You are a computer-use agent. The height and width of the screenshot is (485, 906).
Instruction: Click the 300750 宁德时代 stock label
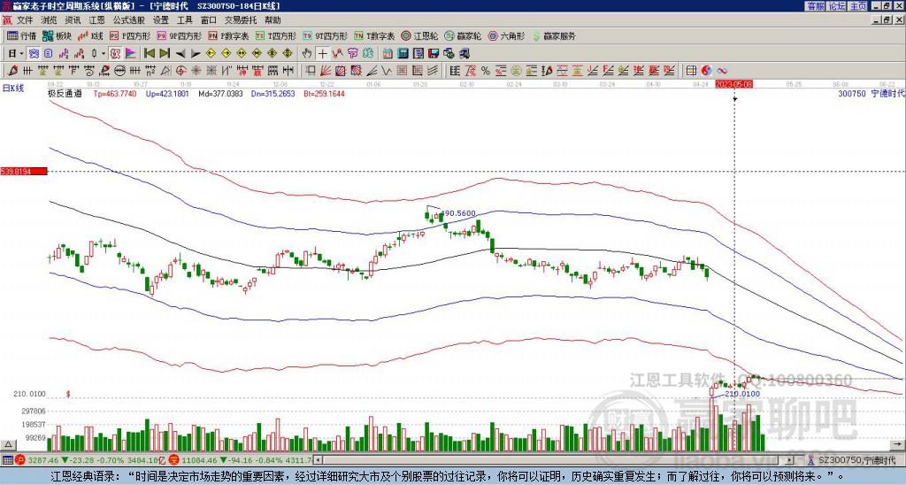(871, 93)
